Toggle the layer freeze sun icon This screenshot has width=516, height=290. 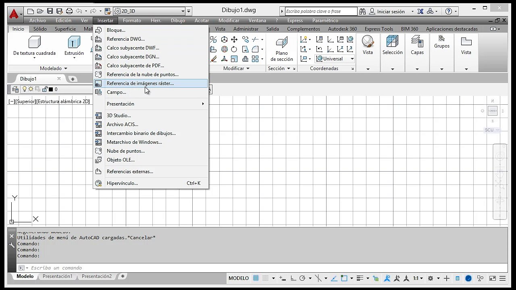31,89
